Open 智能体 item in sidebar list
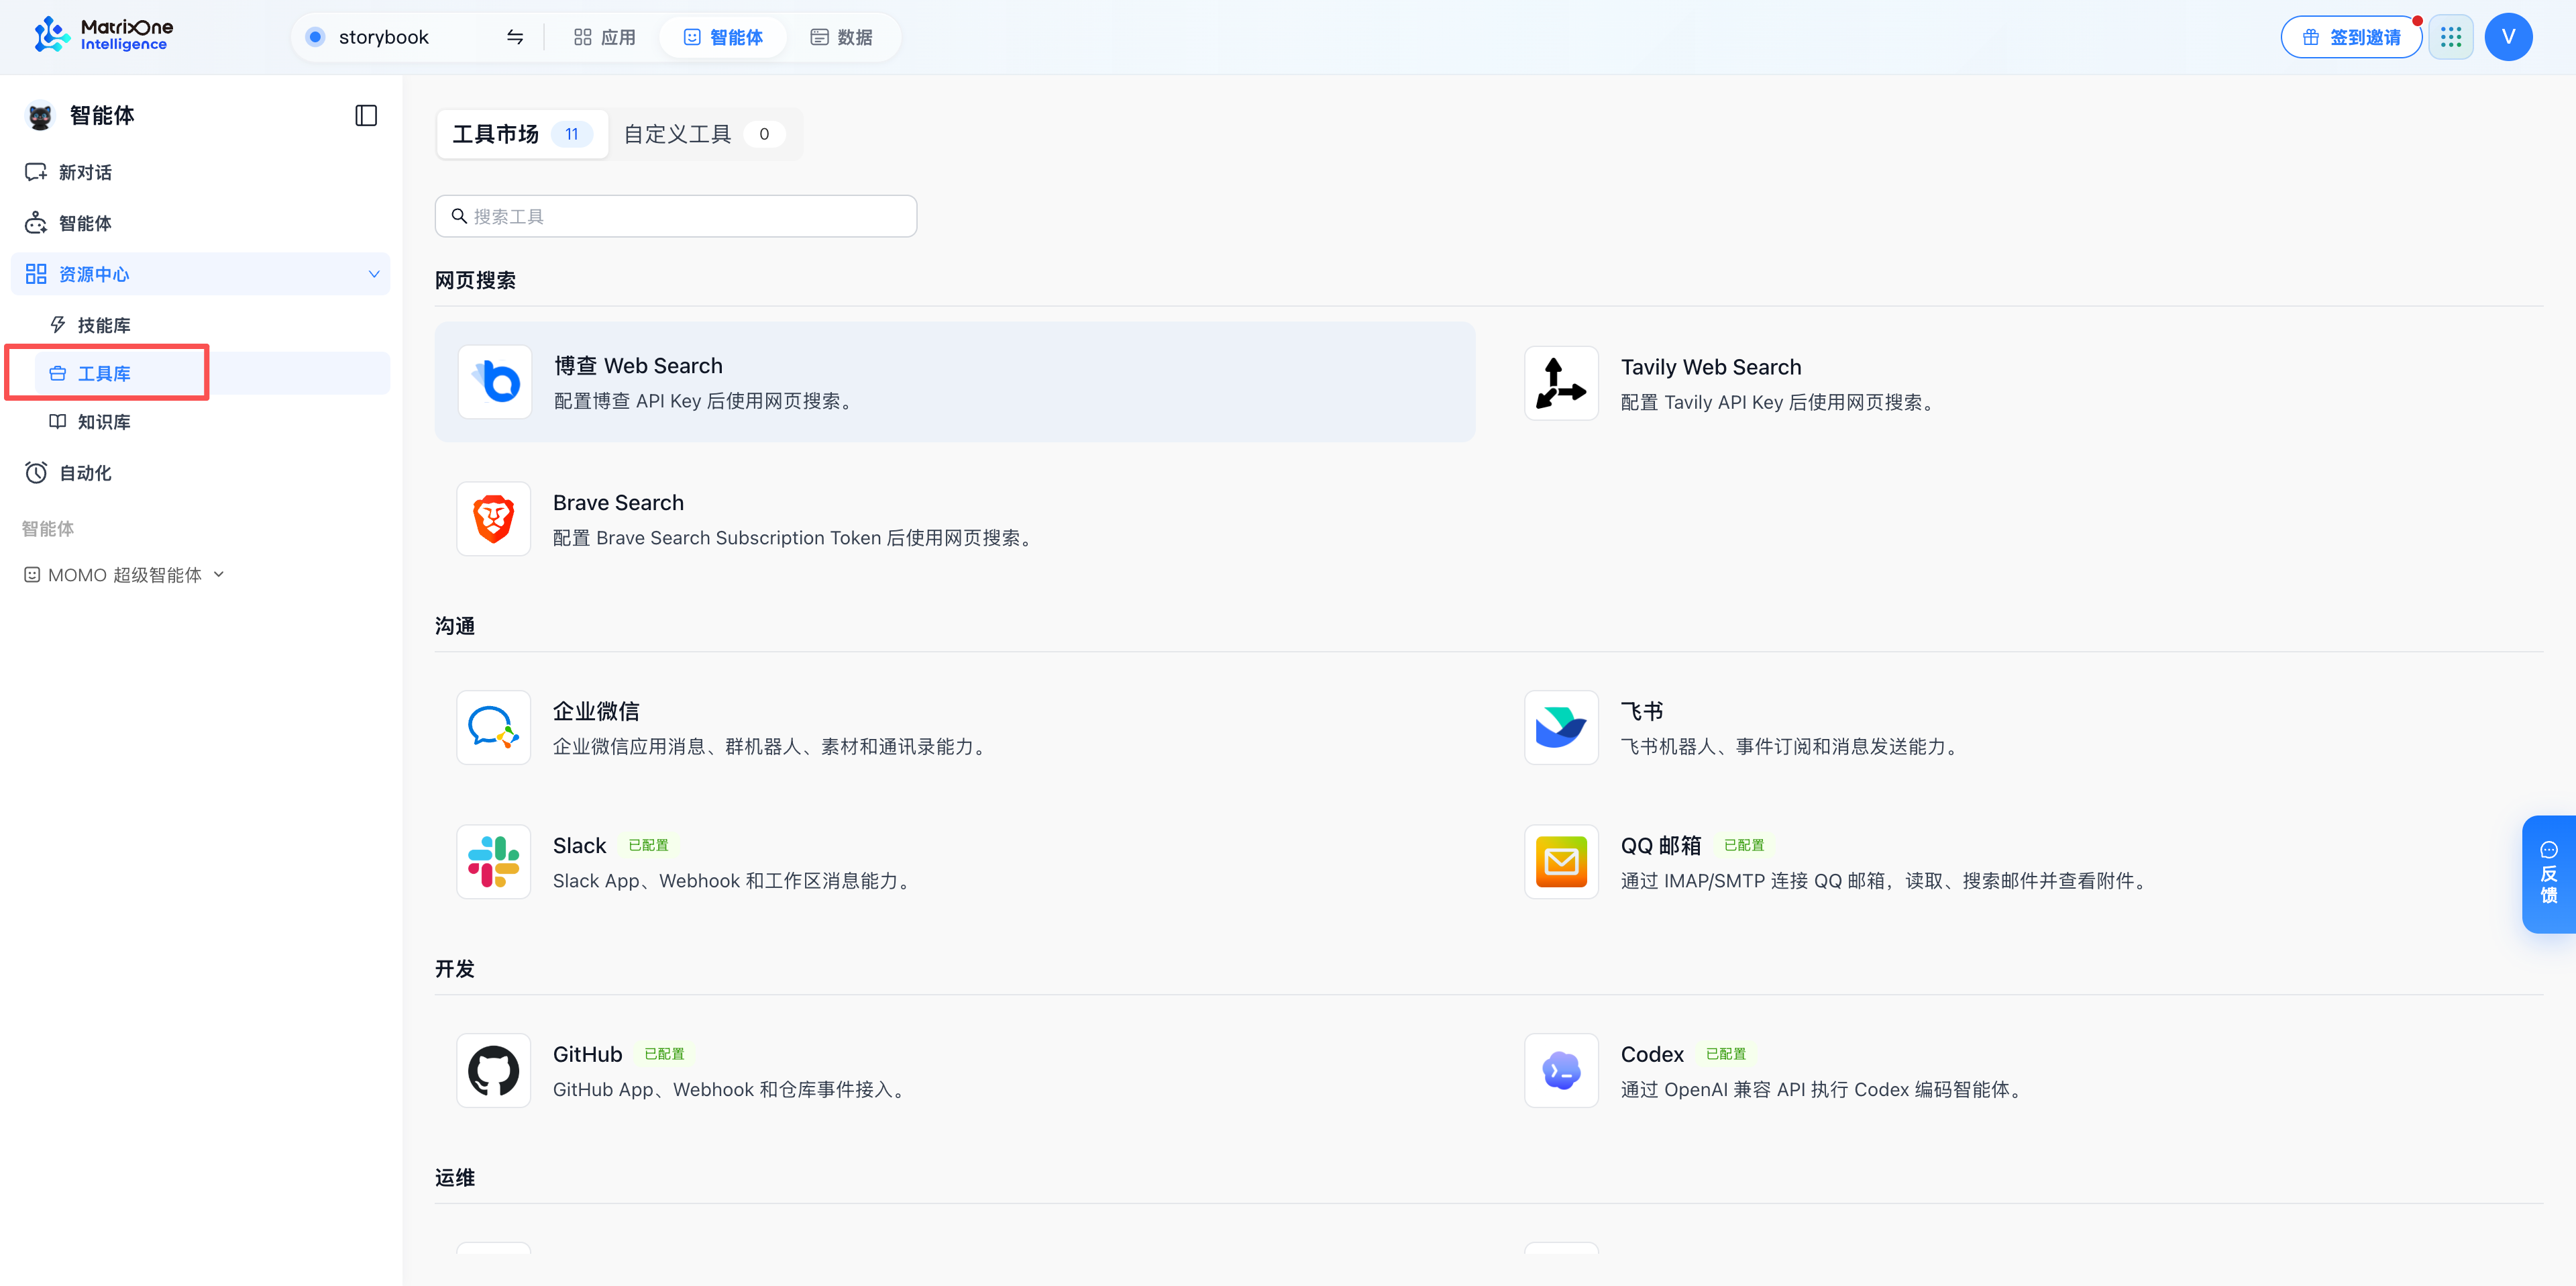Screen dimensions: 2576x1286 (x=200, y=224)
